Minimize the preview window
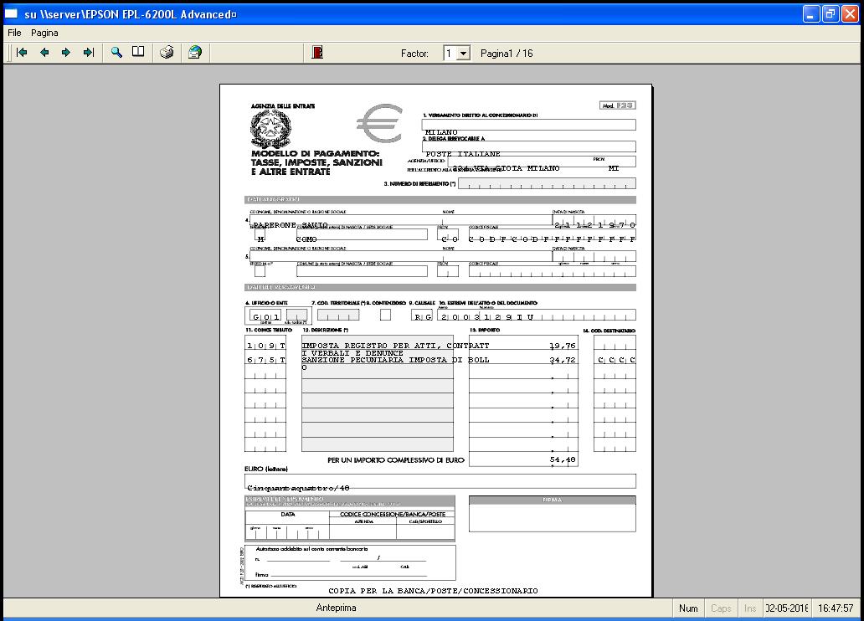864x621 pixels. click(x=811, y=14)
